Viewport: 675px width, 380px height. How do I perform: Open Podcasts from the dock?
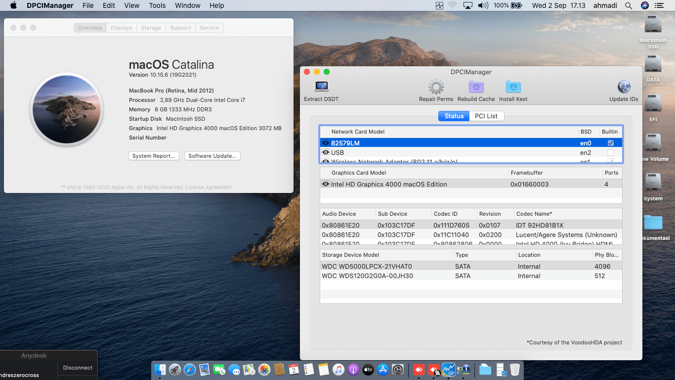pos(353,370)
